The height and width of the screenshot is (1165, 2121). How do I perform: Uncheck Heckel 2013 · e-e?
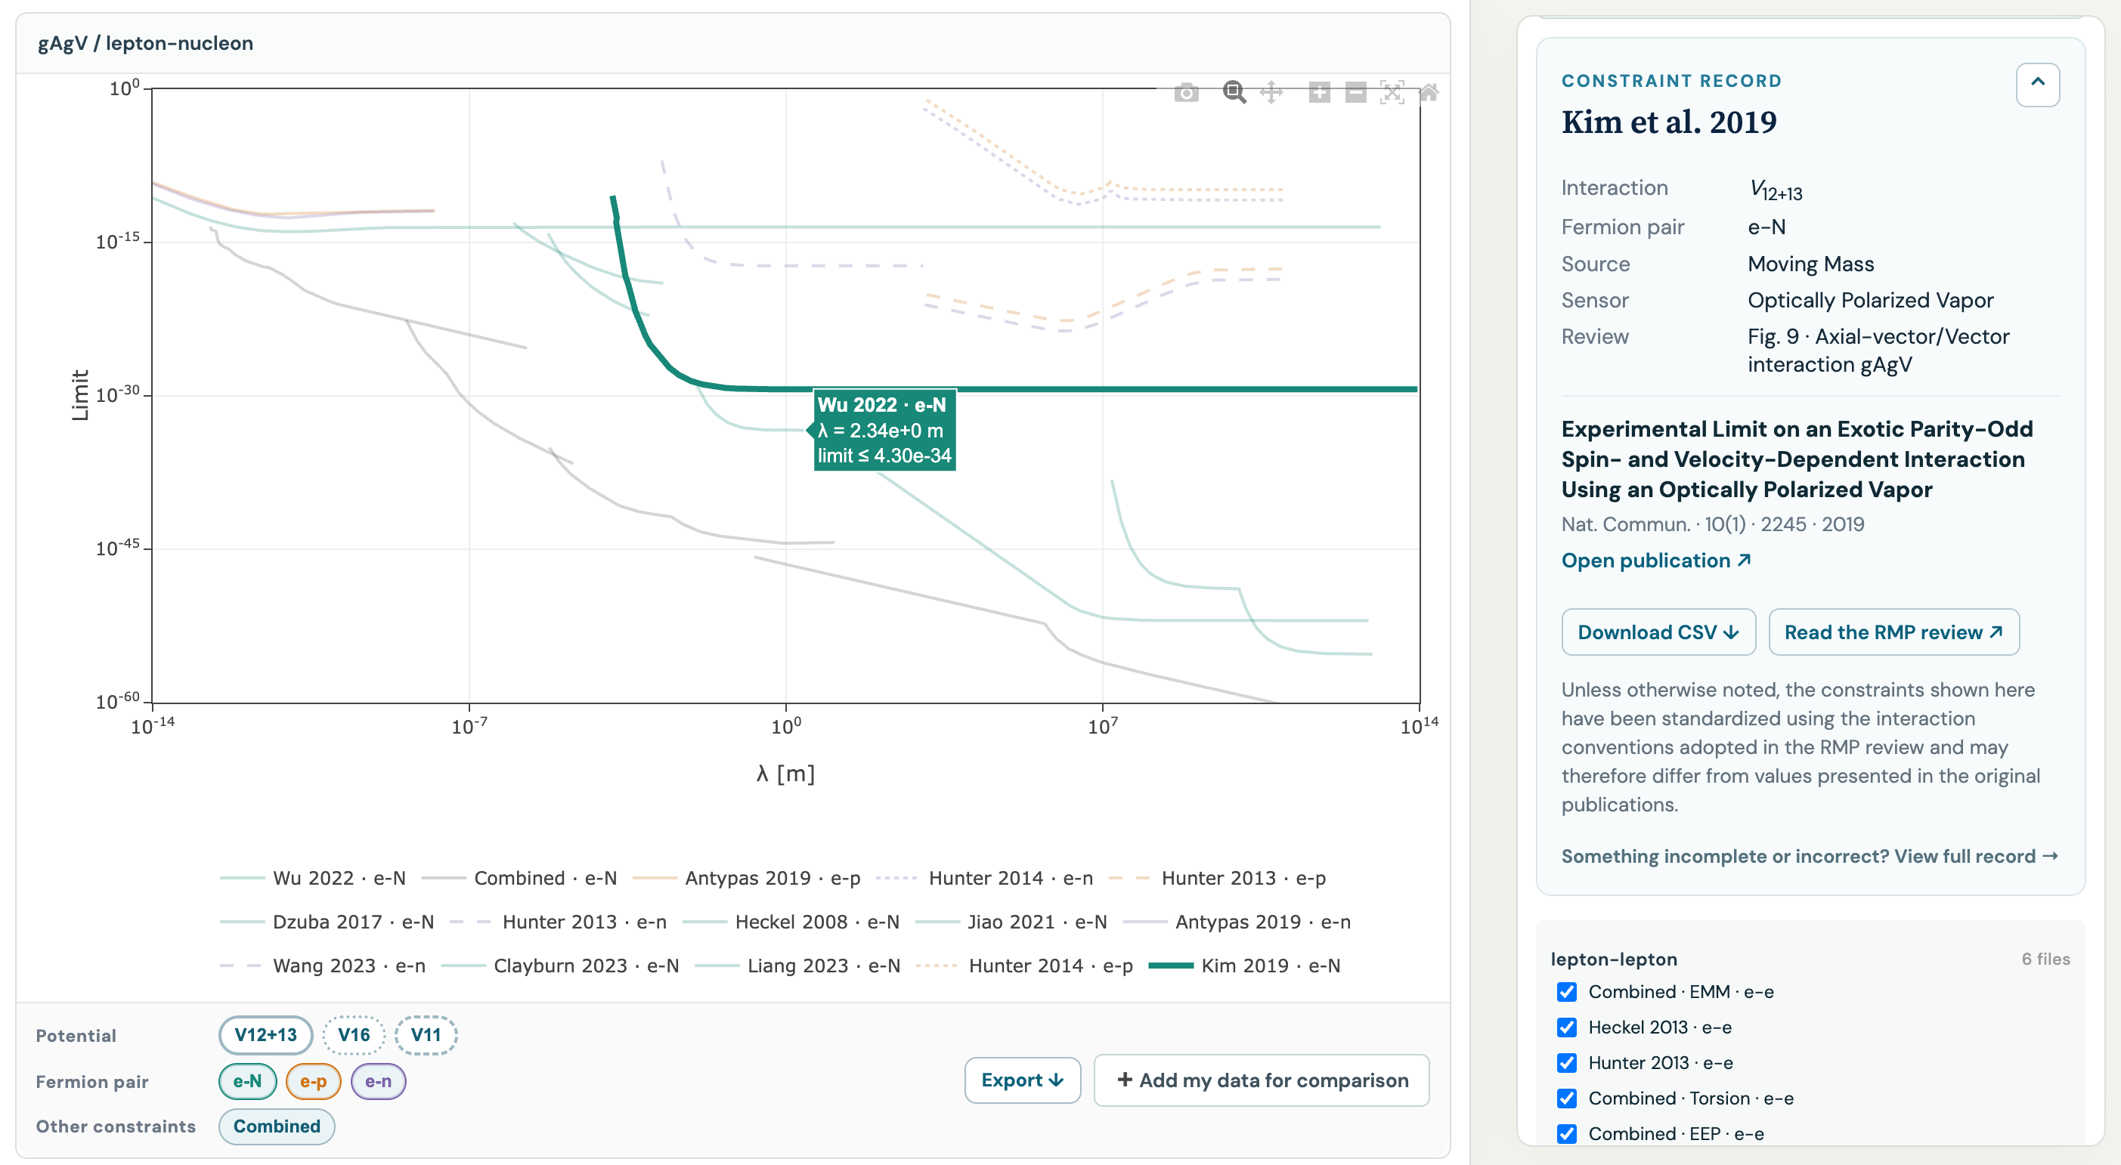(1567, 1027)
